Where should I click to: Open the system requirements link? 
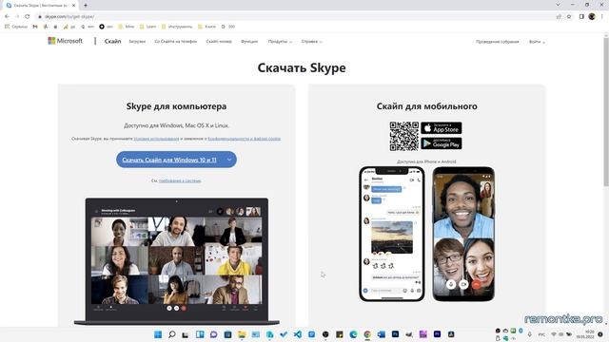(x=180, y=180)
